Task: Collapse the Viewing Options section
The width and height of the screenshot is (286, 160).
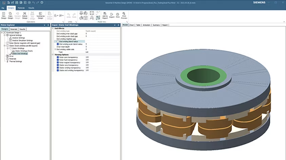Action: 53,54
